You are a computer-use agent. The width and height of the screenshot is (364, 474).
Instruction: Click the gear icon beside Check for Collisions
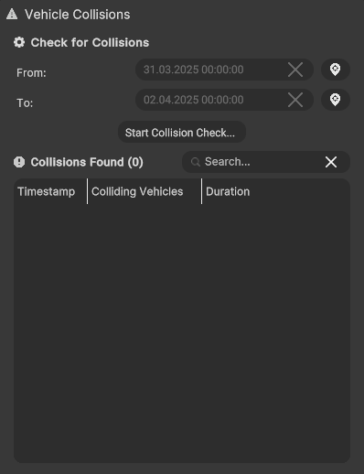click(19, 42)
